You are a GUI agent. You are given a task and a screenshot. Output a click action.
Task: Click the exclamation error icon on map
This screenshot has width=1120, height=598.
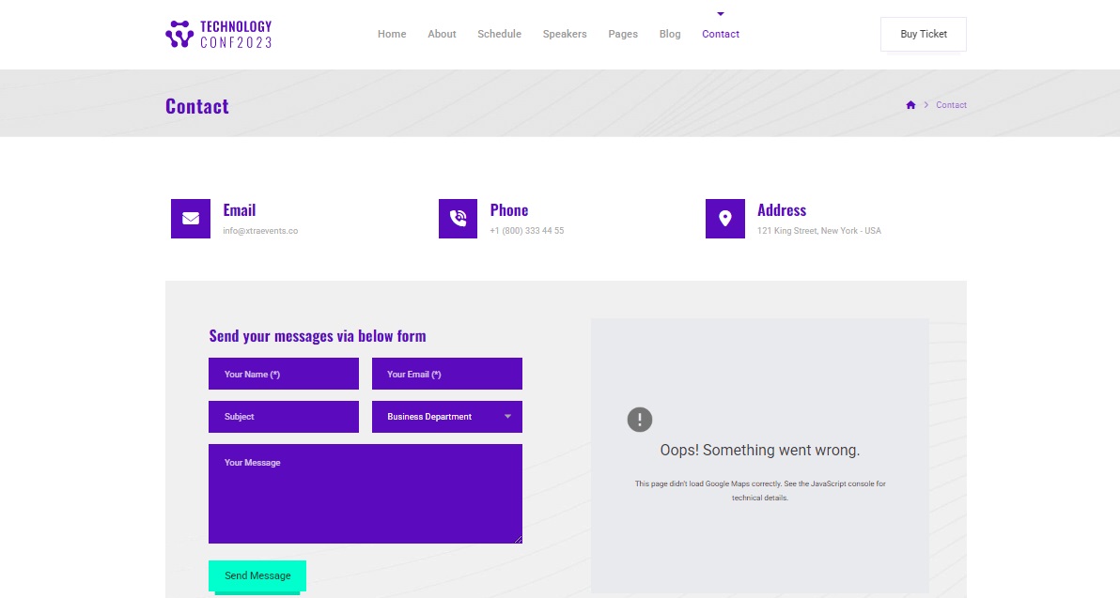point(640,420)
